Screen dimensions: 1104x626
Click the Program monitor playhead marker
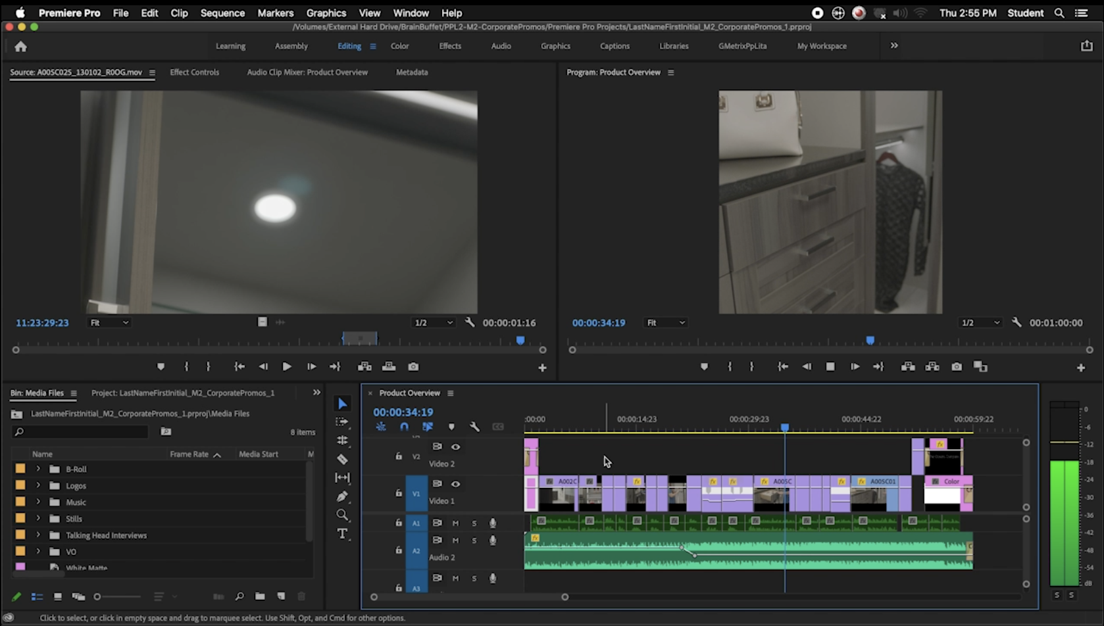pos(870,341)
